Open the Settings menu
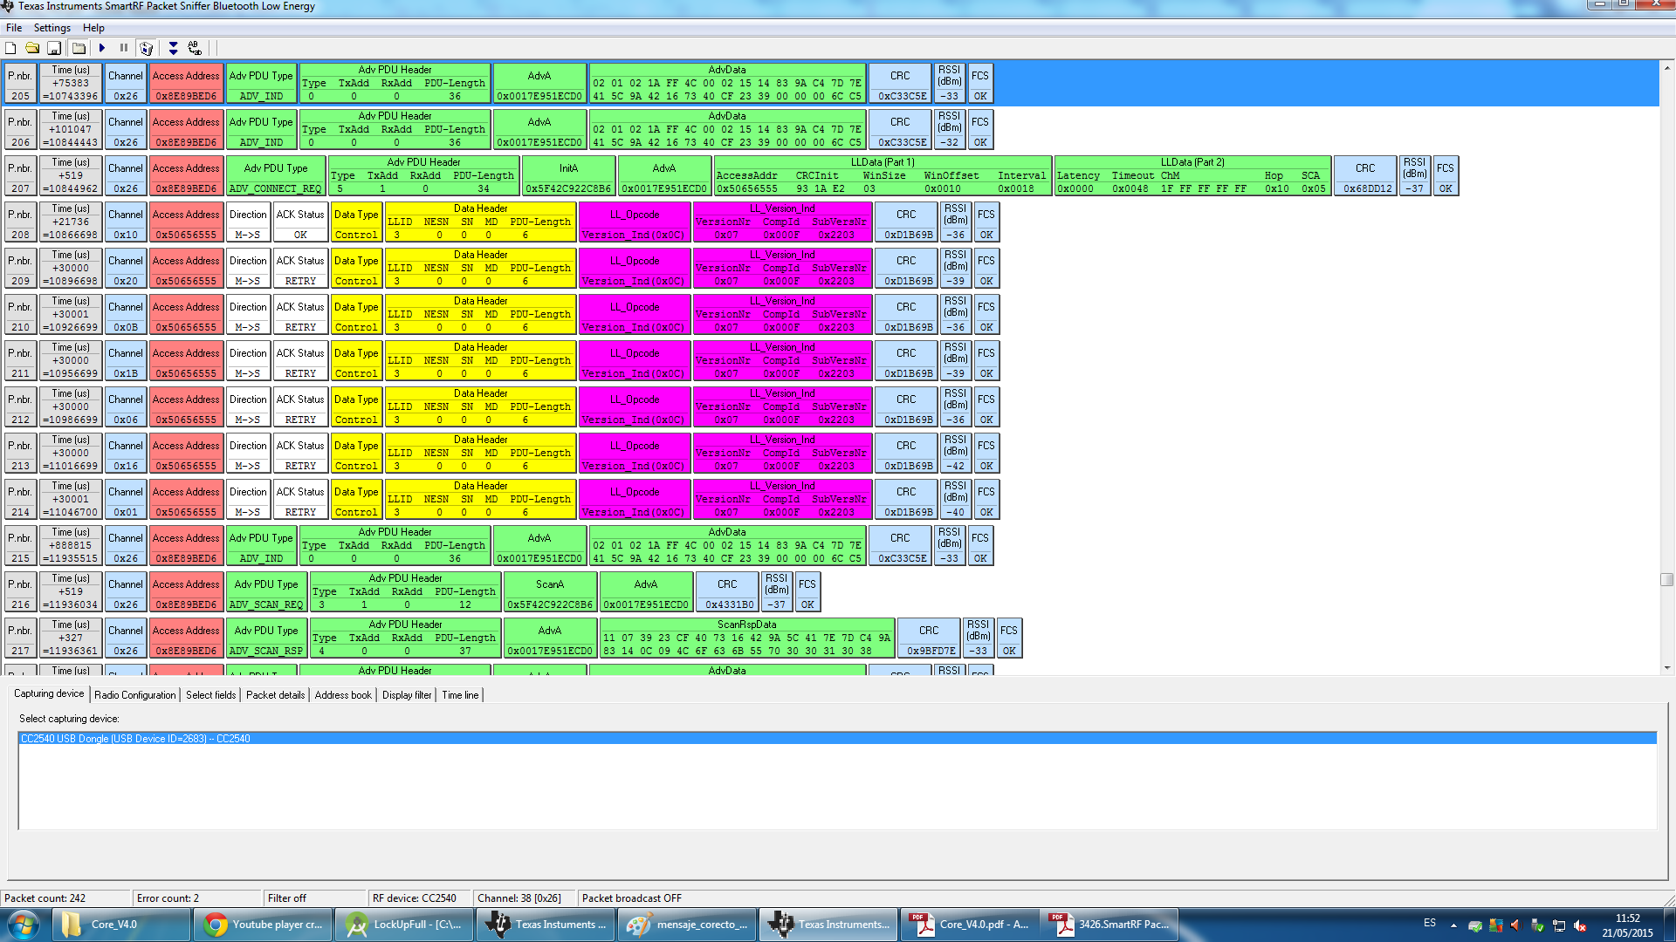The height and width of the screenshot is (942, 1676). 52,28
